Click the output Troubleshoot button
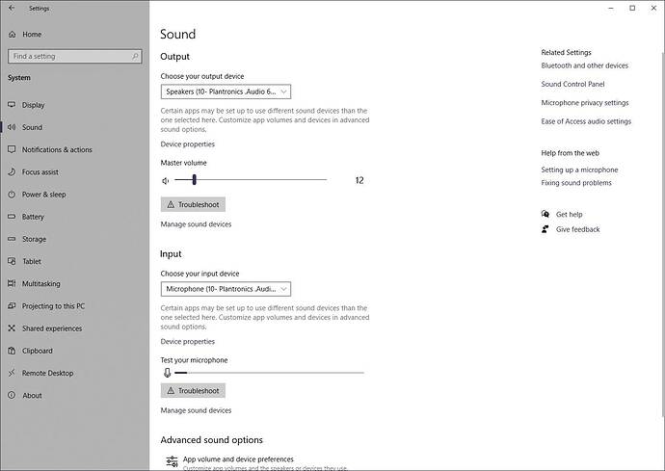Viewport: 665px width, 471px height. point(193,205)
